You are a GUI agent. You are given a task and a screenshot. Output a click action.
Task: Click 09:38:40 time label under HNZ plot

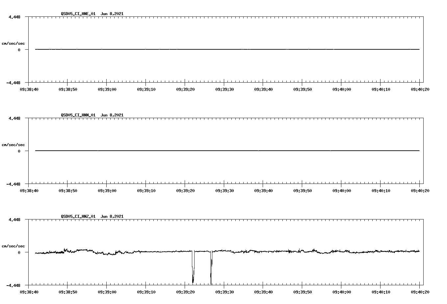tap(29, 292)
